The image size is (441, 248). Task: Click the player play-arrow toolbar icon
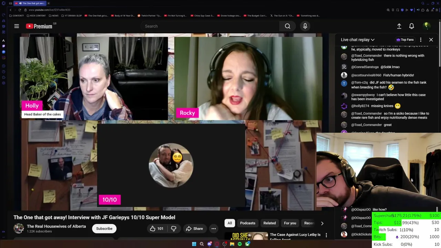tap(407, 10)
